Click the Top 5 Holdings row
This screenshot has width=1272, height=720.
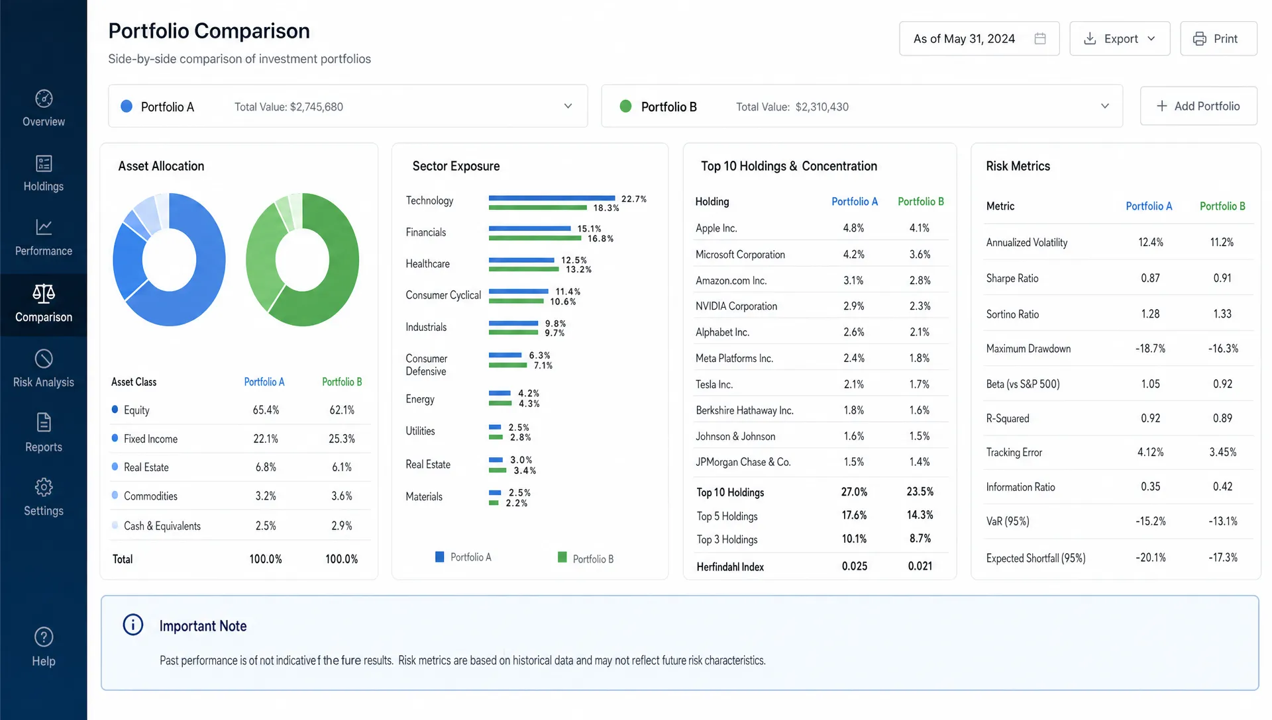point(820,516)
